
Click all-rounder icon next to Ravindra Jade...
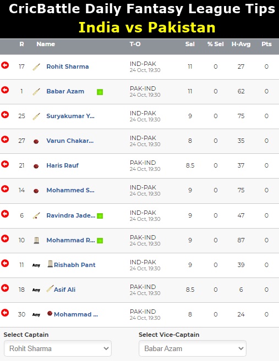(x=36, y=216)
